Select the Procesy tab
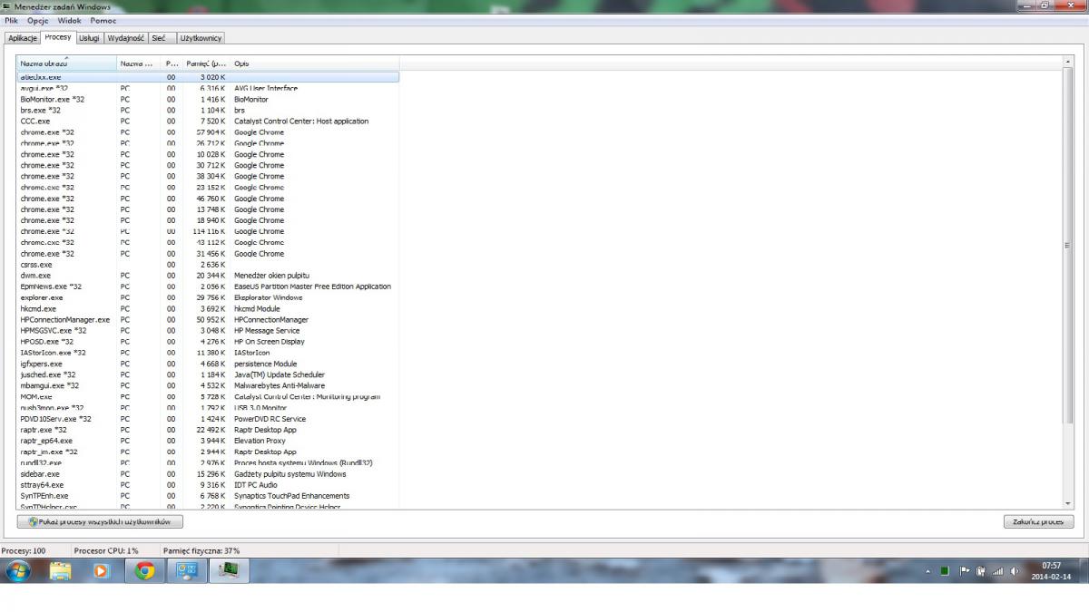Screen dimensions: 1089x612 coord(57,37)
